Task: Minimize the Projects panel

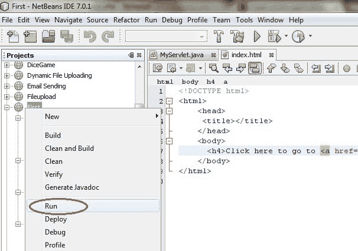Action: click(x=131, y=55)
